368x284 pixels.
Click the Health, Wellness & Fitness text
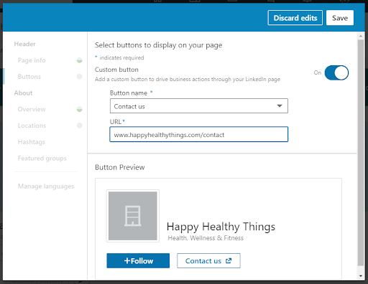[206, 238]
